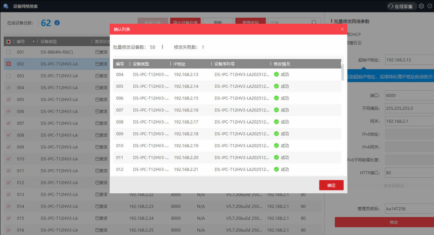Image resolution: width=434 pixels, height=235 pixels.
Task: Check the box for device 001
Action: pyautogui.click(x=8, y=52)
